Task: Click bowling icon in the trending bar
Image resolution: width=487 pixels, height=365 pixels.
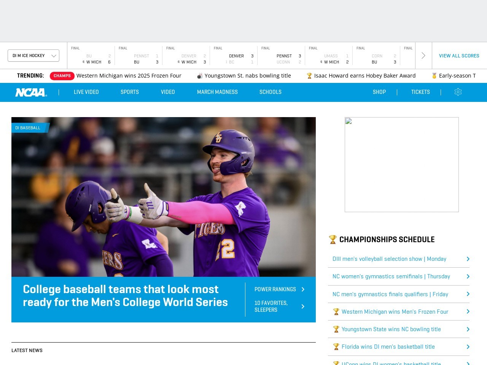Action: [200, 76]
